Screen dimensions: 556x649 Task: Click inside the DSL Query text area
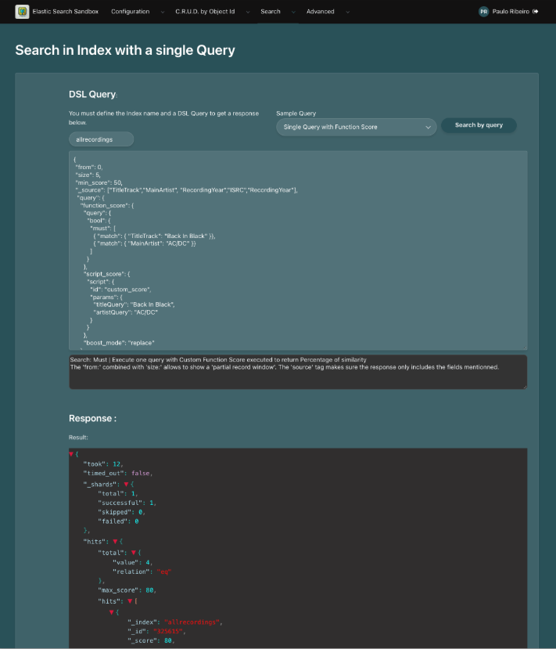click(x=298, y=251)
